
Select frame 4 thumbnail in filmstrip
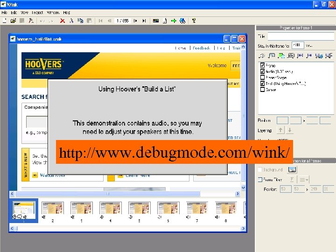tap(110, 208)
